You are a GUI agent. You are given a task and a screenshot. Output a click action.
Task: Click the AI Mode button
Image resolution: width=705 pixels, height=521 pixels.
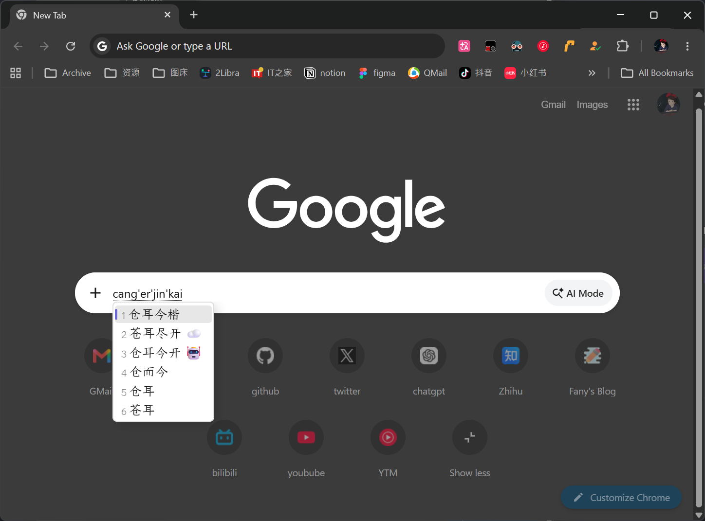(x=578, y=293)
